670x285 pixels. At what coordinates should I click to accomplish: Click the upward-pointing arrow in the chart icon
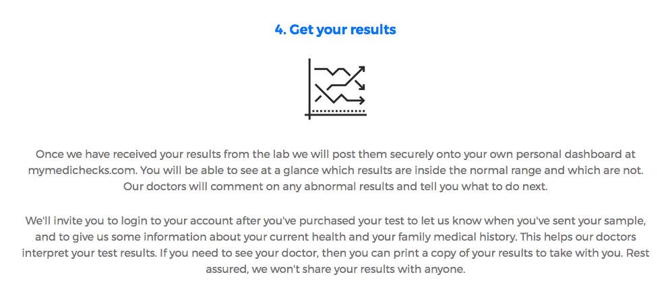(x=359, y=71)
